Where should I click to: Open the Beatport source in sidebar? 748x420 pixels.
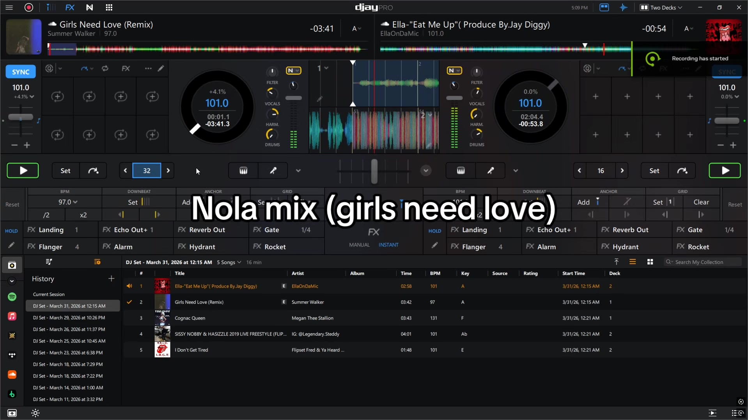[12, 394]
